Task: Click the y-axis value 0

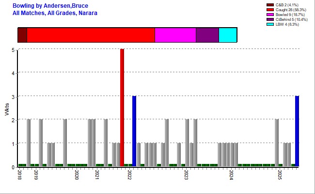Action: pyautogui.click(x=13, y=167)
